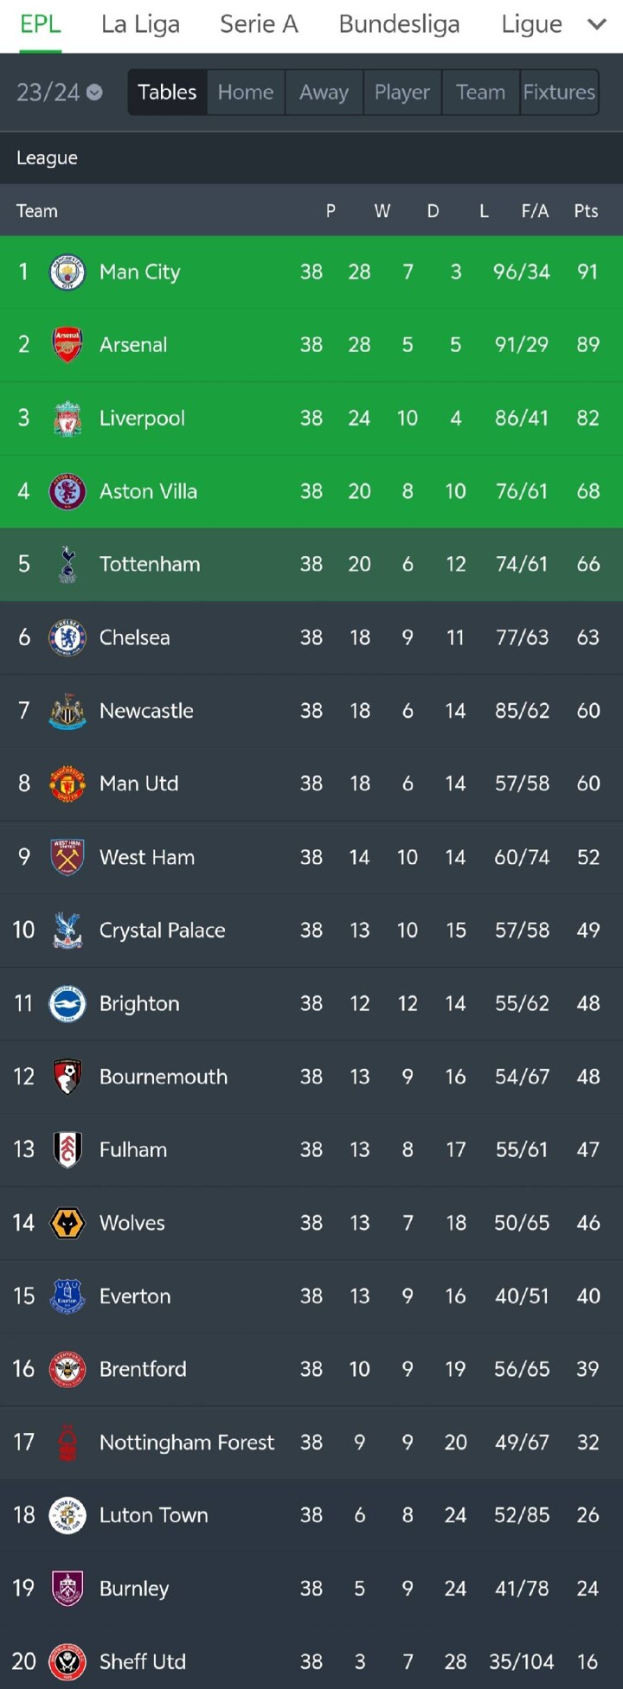
Task: Show the Home table view
Action: click(246, 93)
